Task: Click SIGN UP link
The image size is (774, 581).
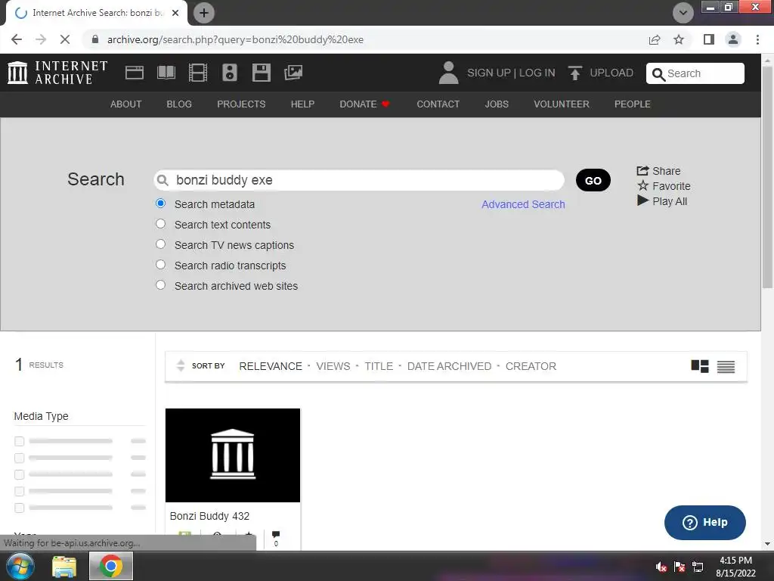Action: coord(489,73)
